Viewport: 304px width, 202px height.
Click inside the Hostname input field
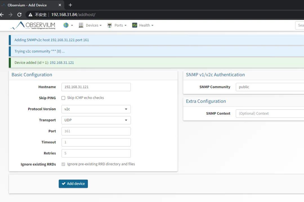pos(96,87)
